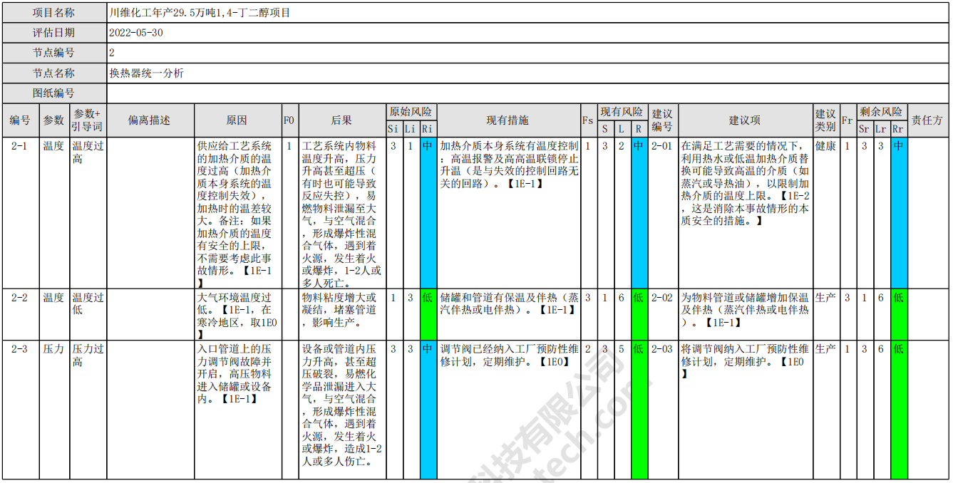This screenshot has height=483, width=953.
Task: Click recommendation number 2-01
Action: coord(662,213)
